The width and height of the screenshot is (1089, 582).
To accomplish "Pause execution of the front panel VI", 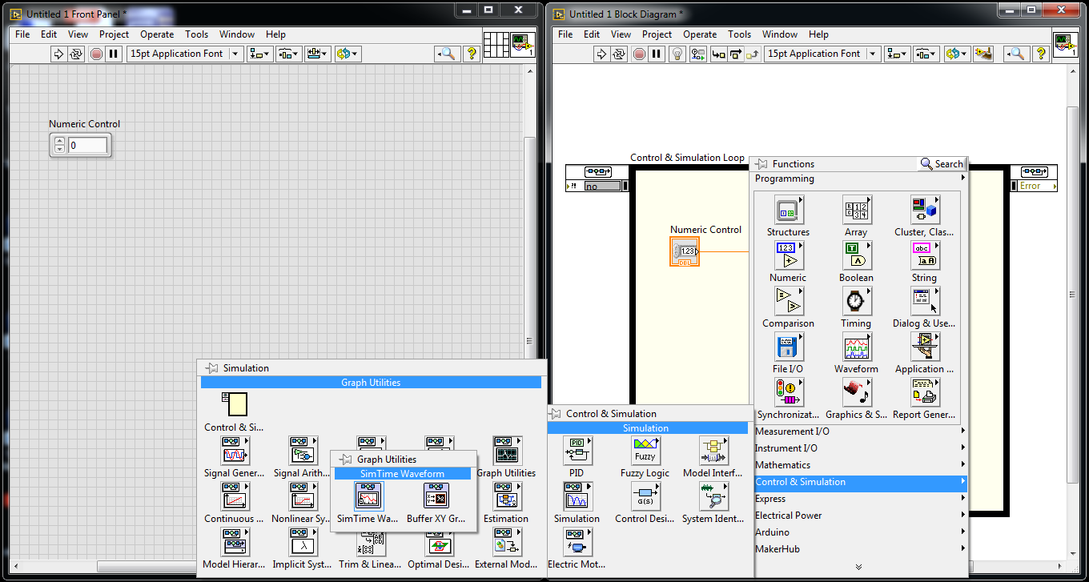I will pyautogui.click(x=113, y=54).
